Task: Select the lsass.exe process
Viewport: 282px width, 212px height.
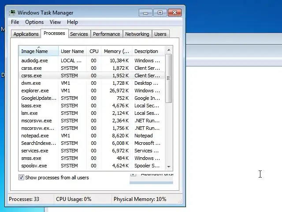Action: click(92, 106)
